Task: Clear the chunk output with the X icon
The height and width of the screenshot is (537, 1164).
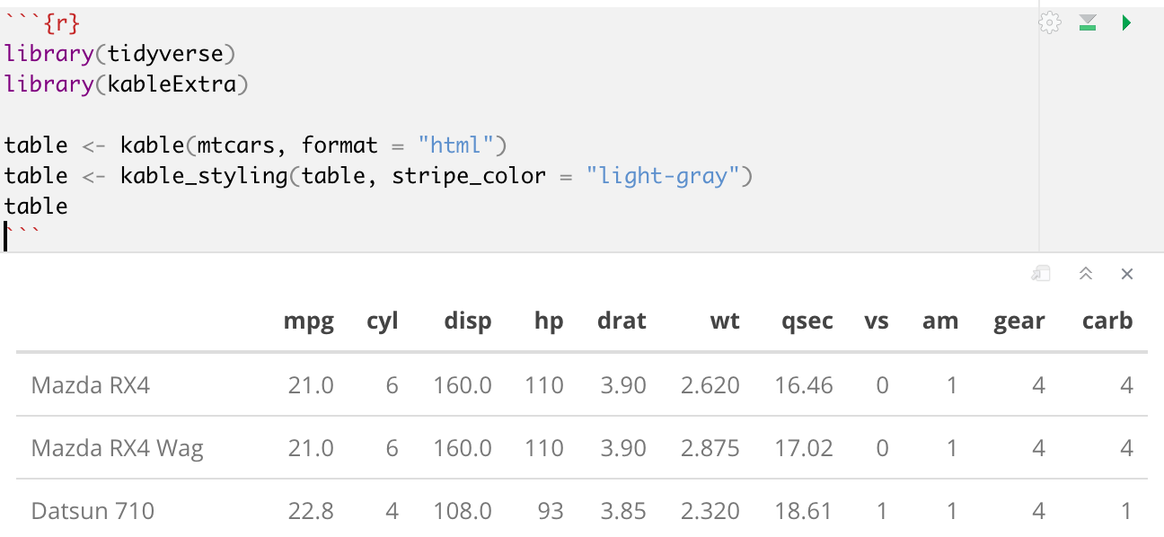Action: pos(1127,274)
